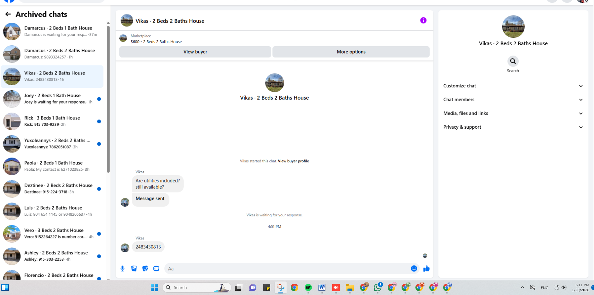Choose a sticker icon
Screen dimensions: 594x295
[x=145, y=269]
